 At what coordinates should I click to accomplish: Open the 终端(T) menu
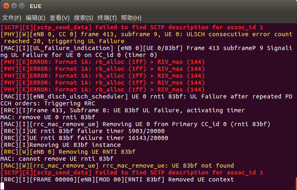tap(107, 18)
